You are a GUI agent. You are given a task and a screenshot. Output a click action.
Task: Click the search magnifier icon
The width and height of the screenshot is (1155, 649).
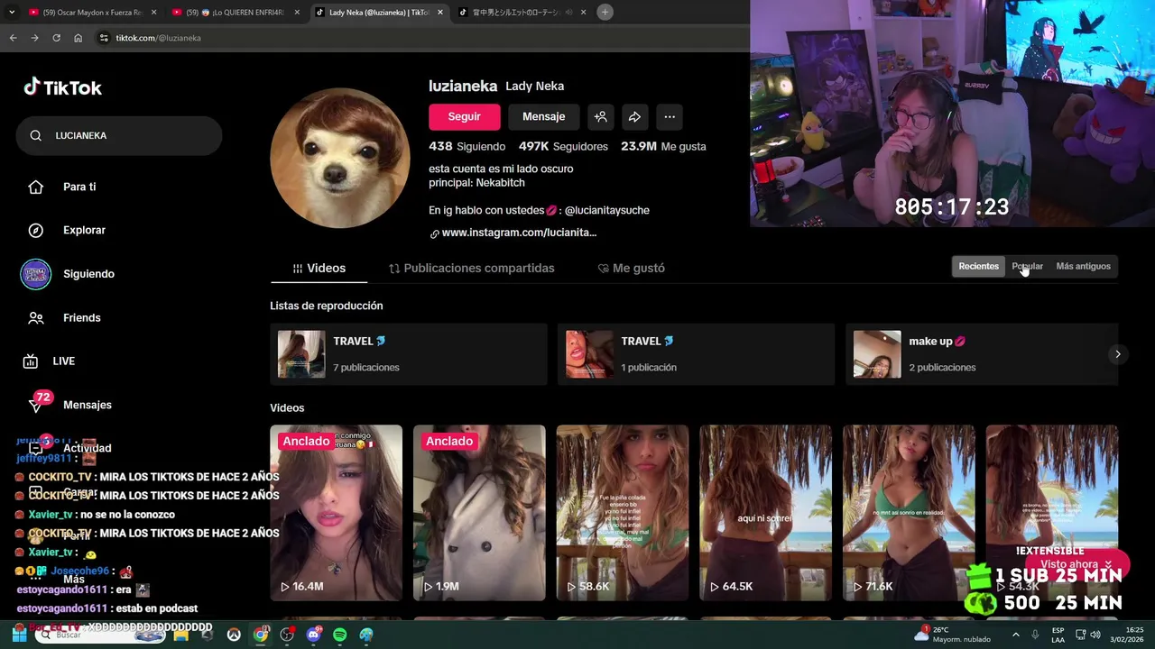(36, 135)
